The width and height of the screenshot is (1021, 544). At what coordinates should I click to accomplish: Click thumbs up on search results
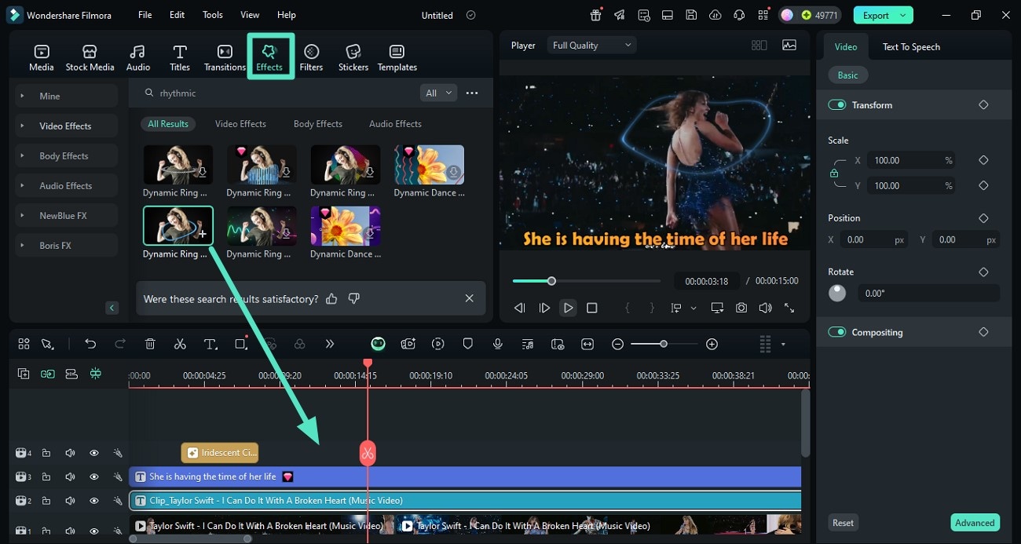pyautogui.click(x=331, y=298)
